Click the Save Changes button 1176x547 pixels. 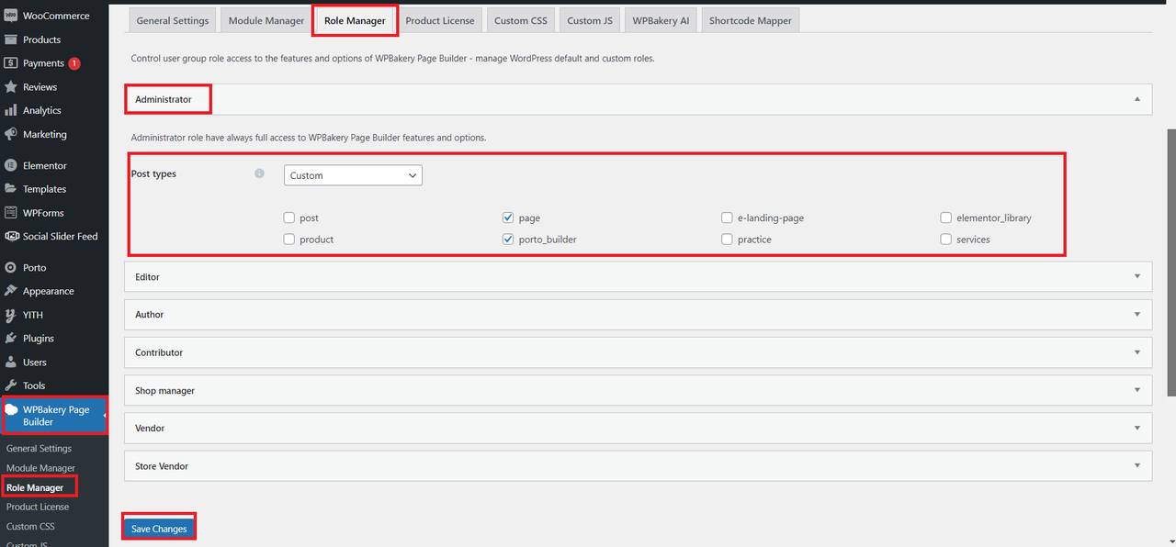tap(159, 529)
